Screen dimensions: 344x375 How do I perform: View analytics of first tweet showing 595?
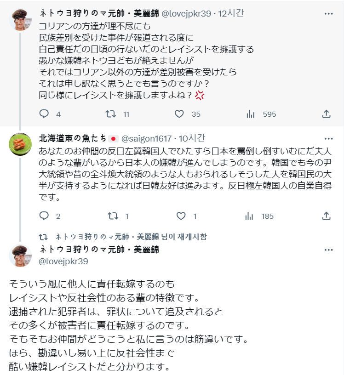pyautogui.click(x=251, y=114)
